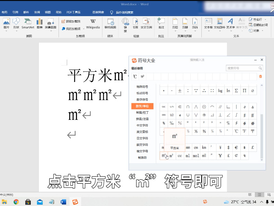Select 希腊/拉丁 category
This screenshot has height=206, width=274.
point(142,113)
